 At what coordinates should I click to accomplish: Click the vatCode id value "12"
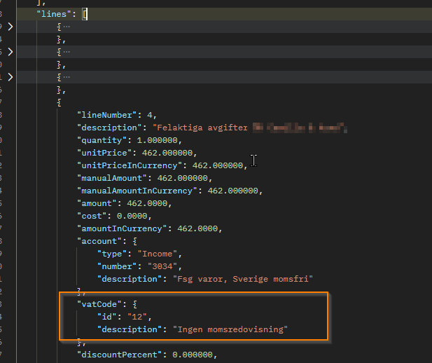pos(137,317)
